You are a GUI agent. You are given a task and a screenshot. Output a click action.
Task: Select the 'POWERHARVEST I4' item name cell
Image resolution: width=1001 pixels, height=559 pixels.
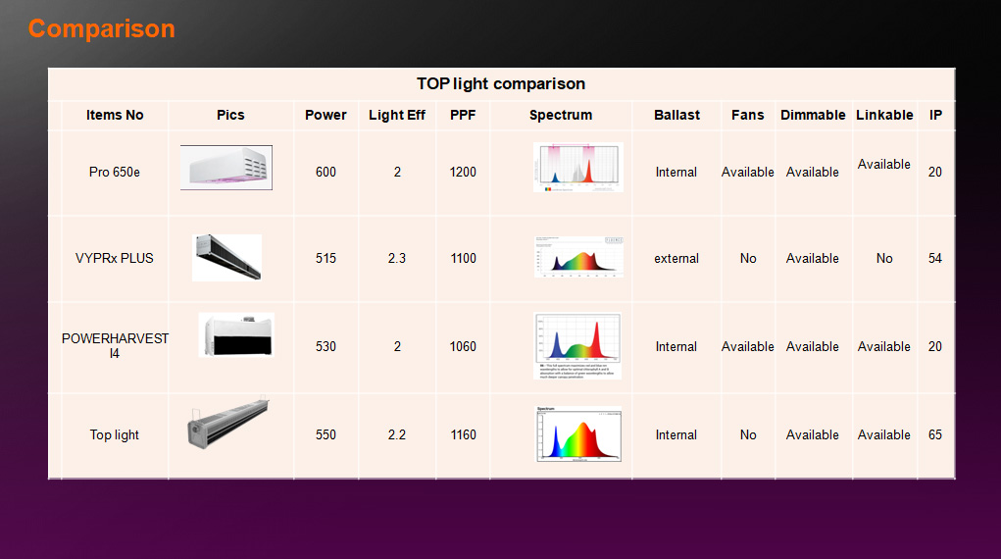pos(115,345)
